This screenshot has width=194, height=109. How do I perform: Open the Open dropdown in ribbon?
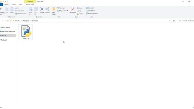coord(80,8)
